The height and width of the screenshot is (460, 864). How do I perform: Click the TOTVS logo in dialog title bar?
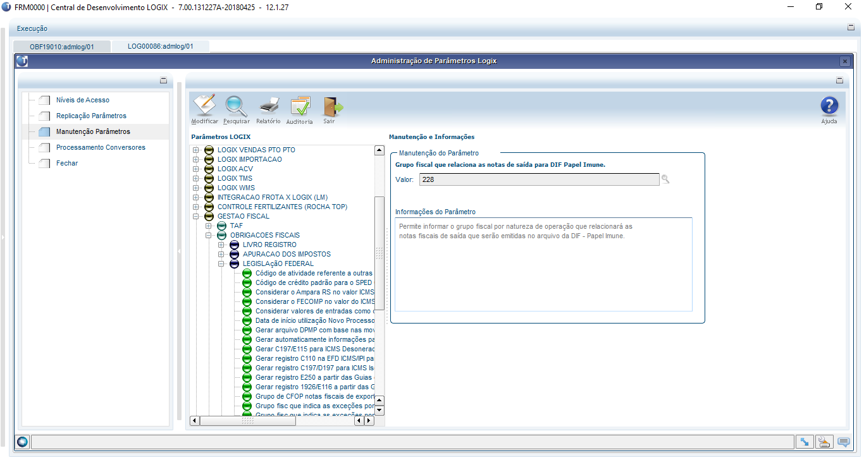pos(23,61)
